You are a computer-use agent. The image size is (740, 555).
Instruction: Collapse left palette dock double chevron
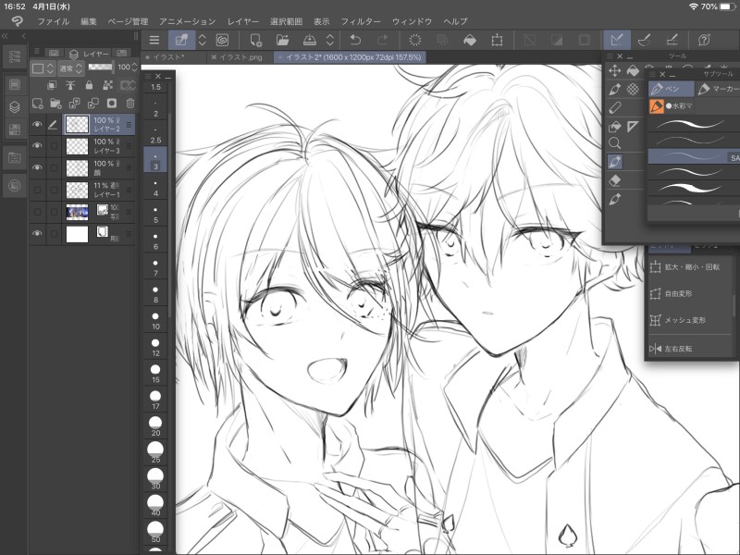5,36
